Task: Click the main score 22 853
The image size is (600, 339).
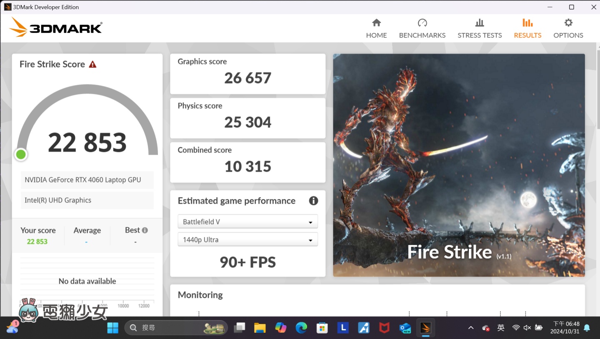Action: point(87,143)
